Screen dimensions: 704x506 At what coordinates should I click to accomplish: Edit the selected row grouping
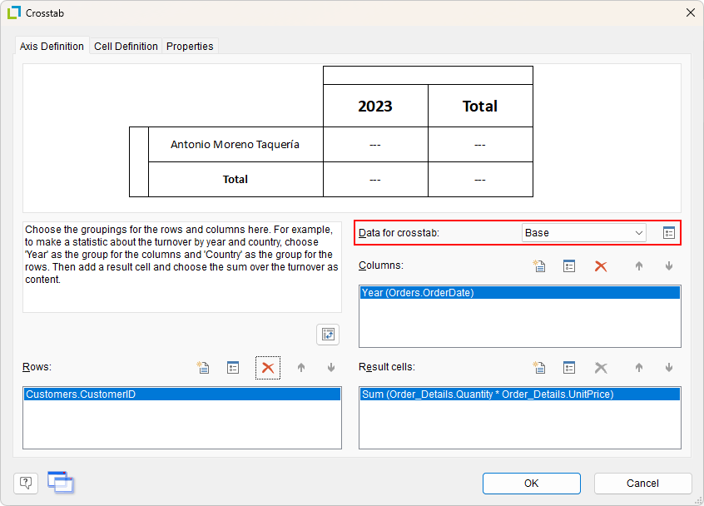(233, 368)
